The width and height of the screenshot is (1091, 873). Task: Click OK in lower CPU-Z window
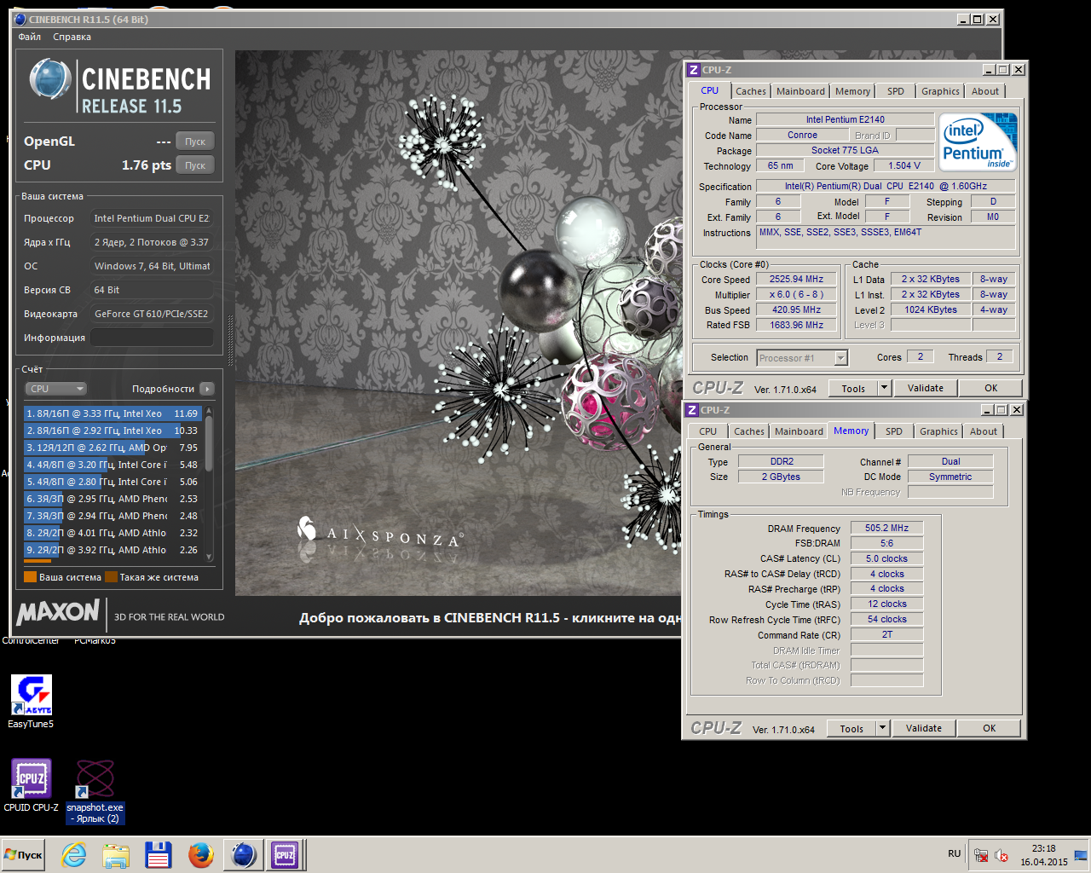989,728
